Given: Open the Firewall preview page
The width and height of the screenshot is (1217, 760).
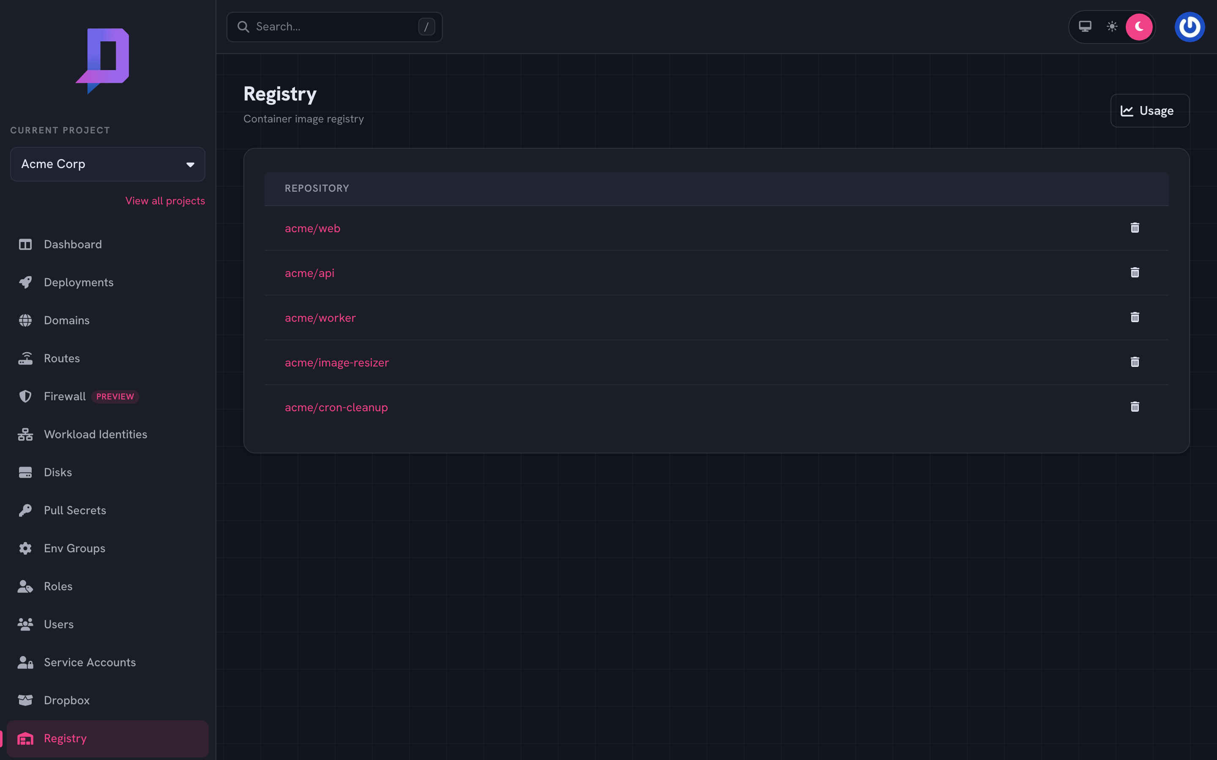Looking at the screenshot, I should click(107, 396).
